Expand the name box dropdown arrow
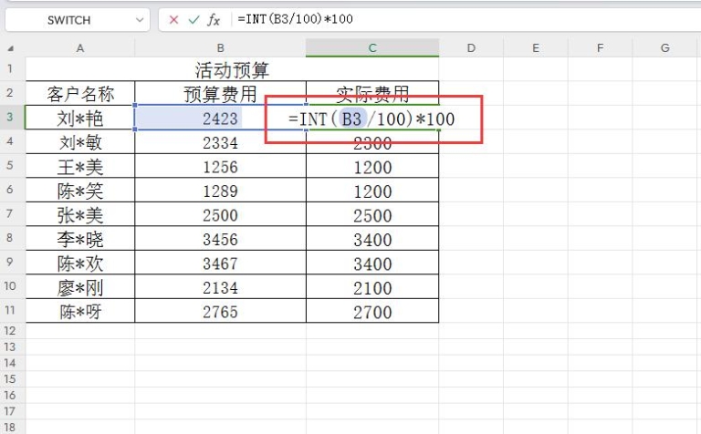The height and width of the screenshot is (434, 701). 140,19
